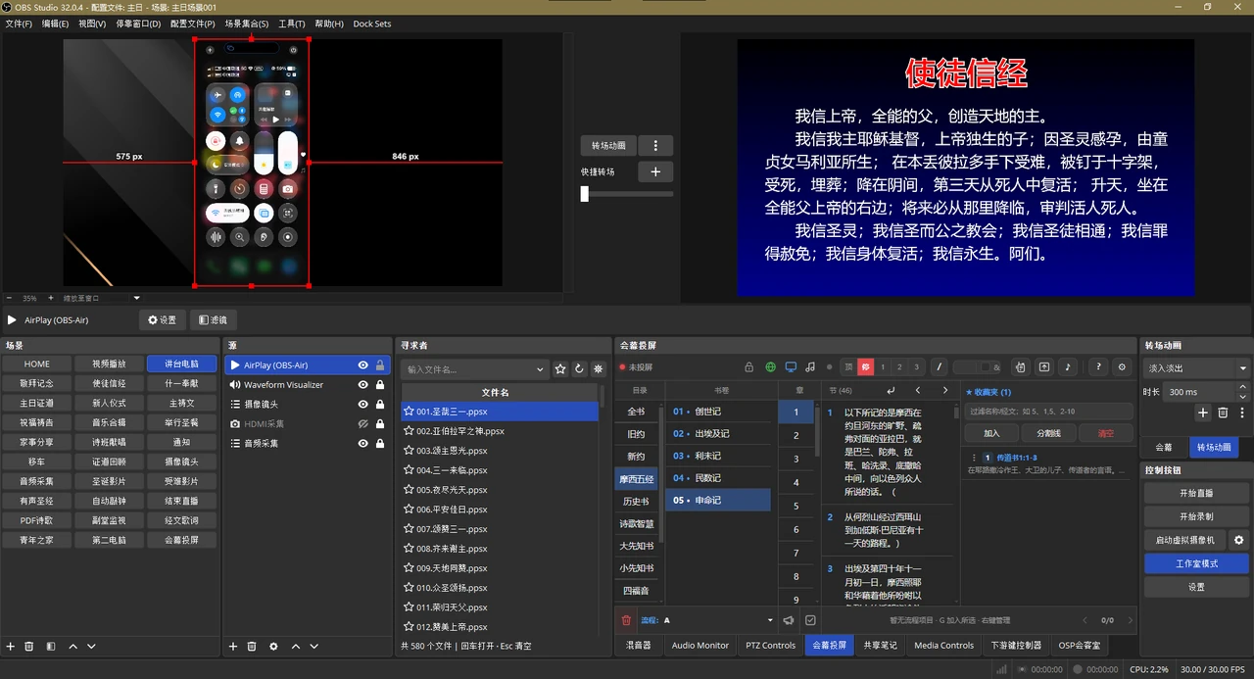Click the megaphone icon next to 流程

tap(788, 620)
